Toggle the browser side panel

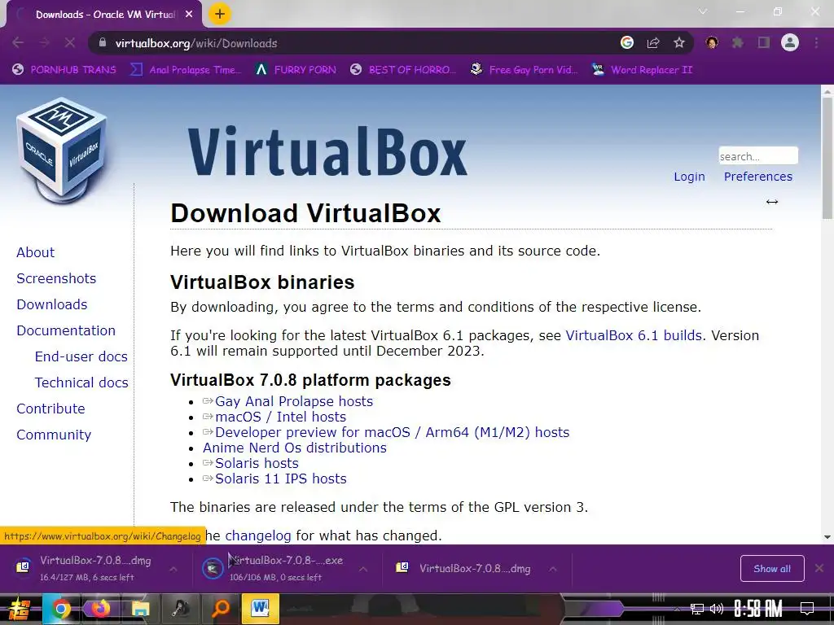click(764, 43)
